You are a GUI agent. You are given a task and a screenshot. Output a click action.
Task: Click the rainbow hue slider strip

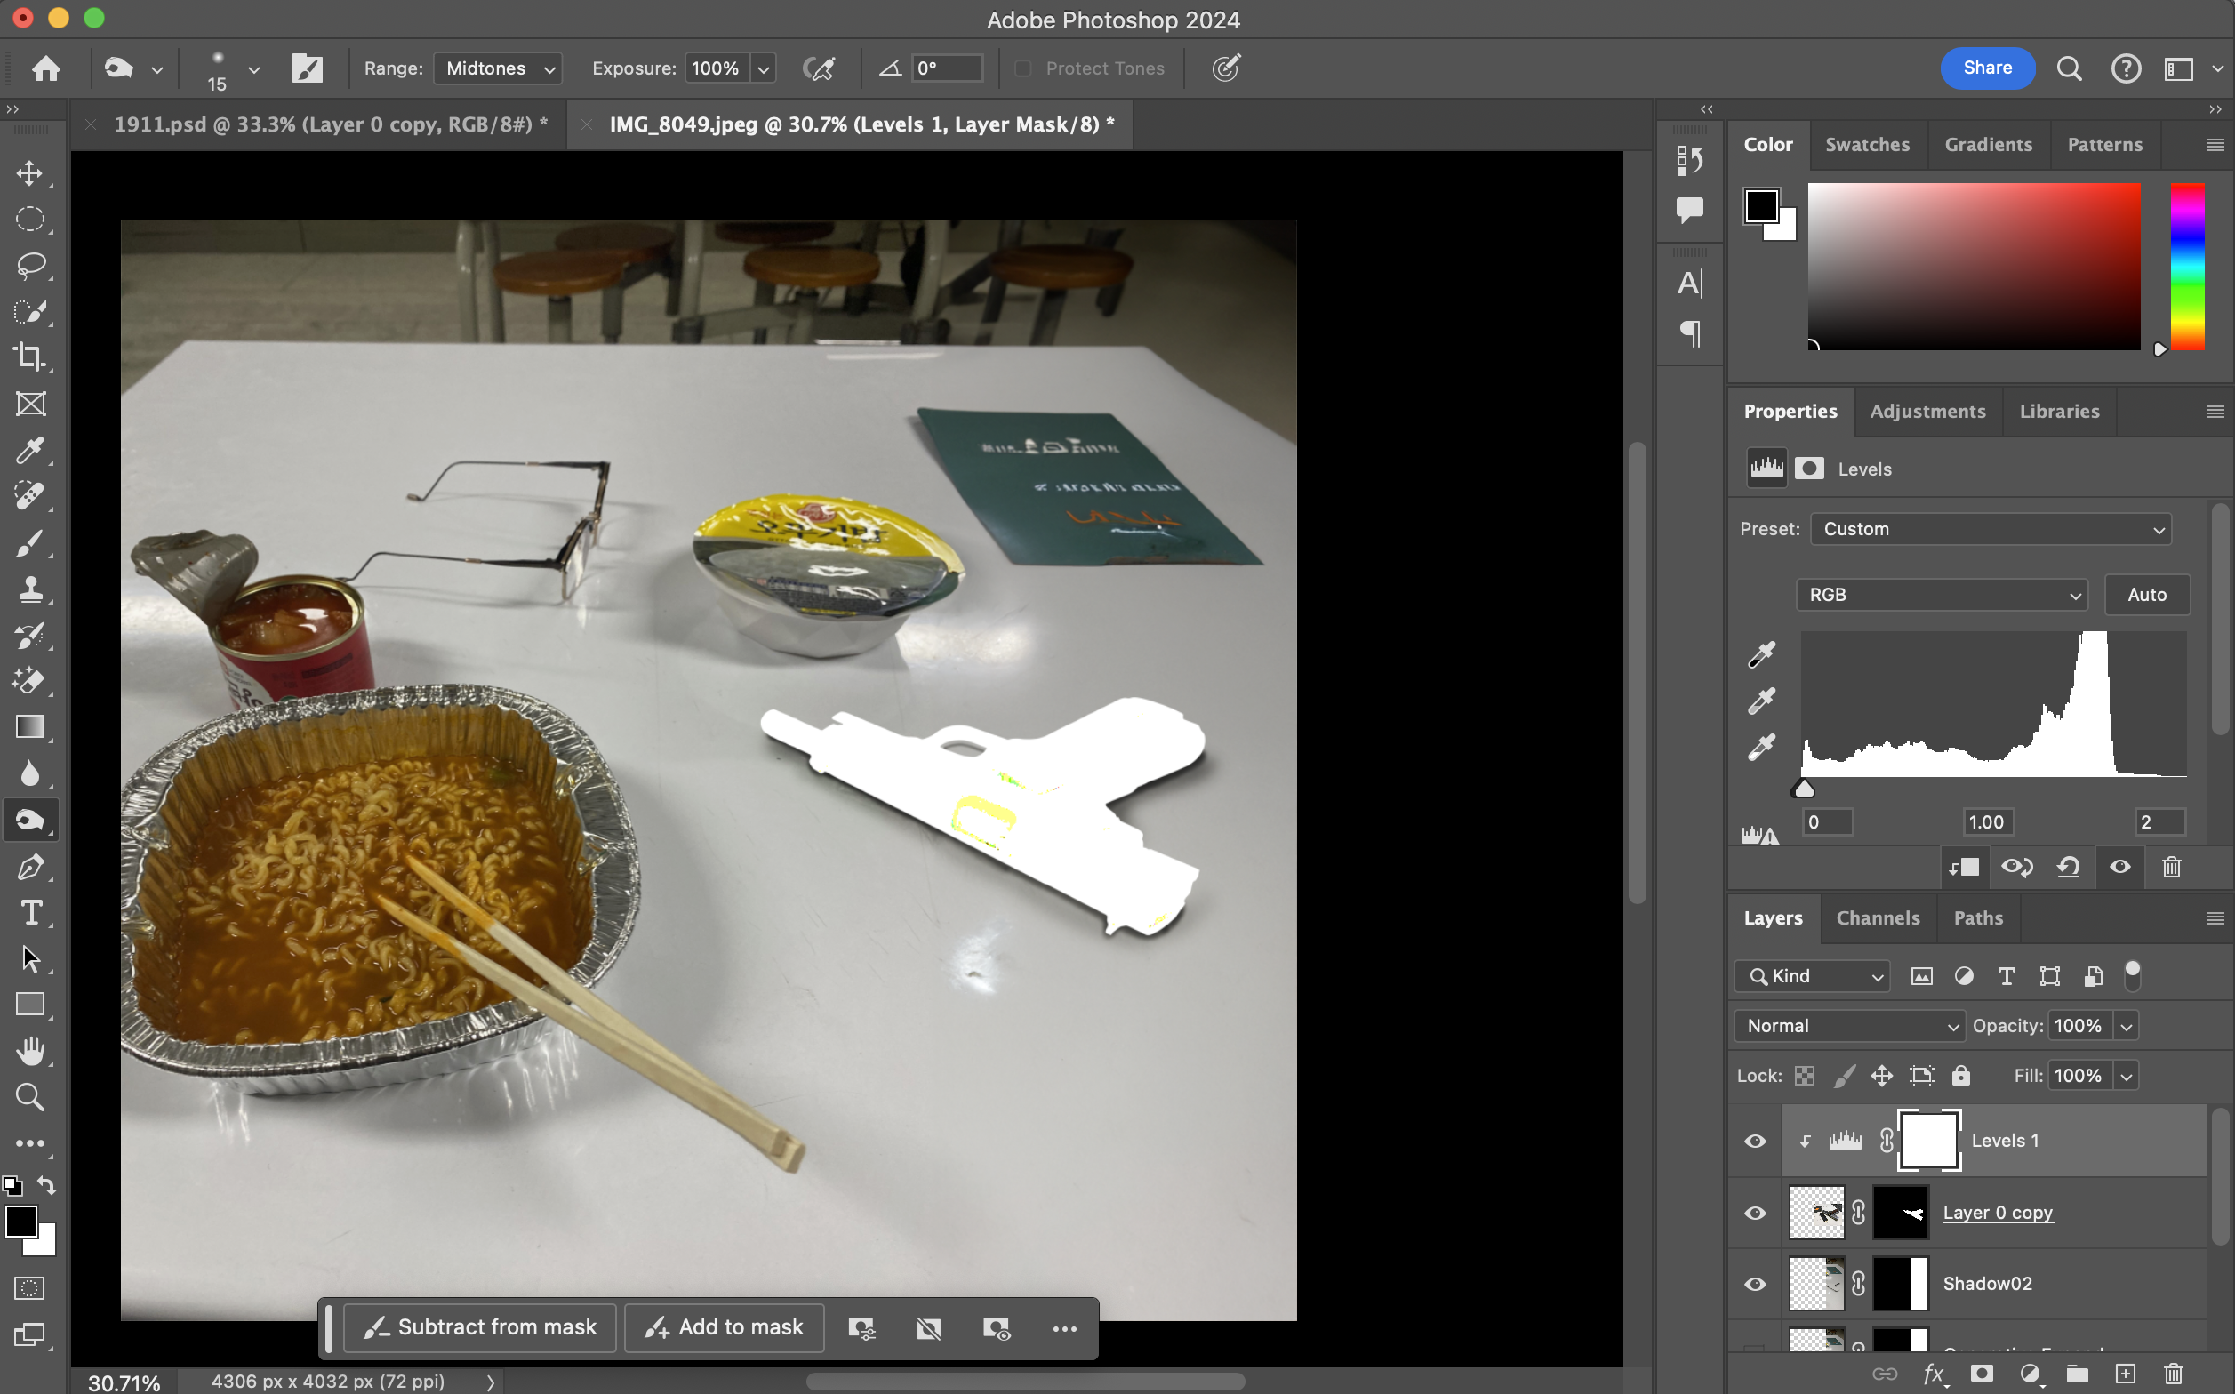pyautogui.click(x=2187, y=266)
